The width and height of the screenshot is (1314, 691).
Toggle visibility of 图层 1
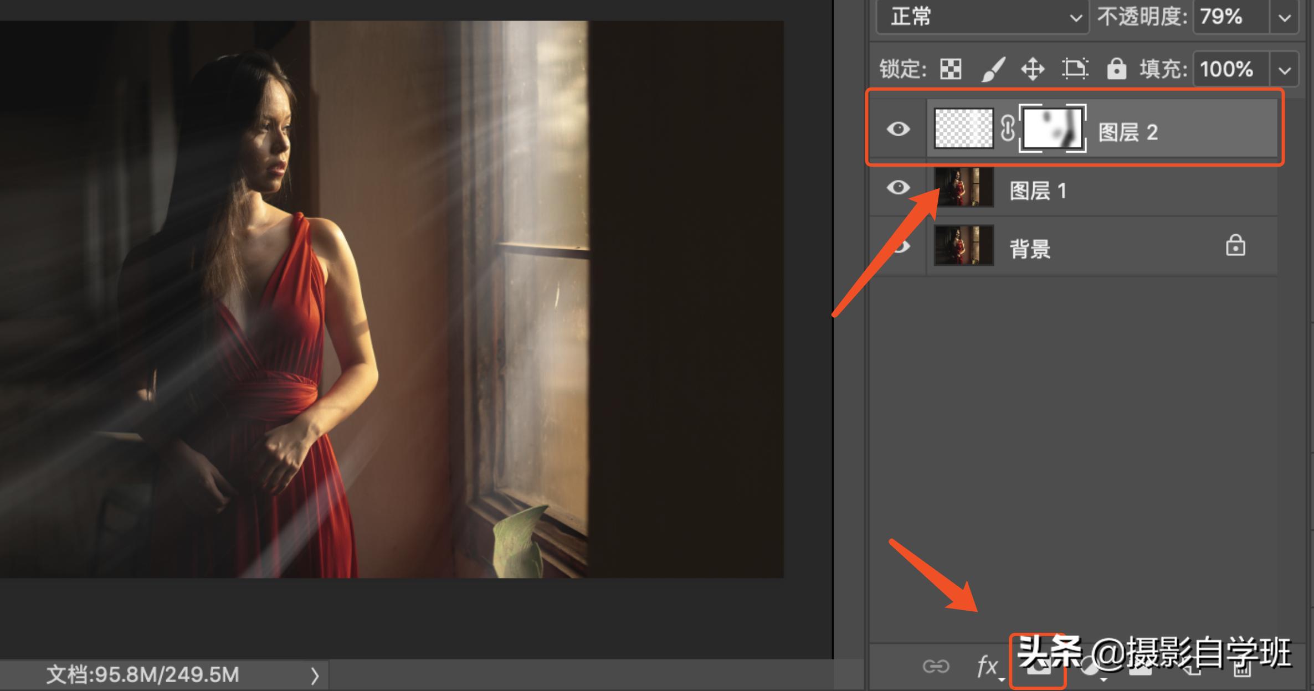pyautogui.click(x=898, y=188)
